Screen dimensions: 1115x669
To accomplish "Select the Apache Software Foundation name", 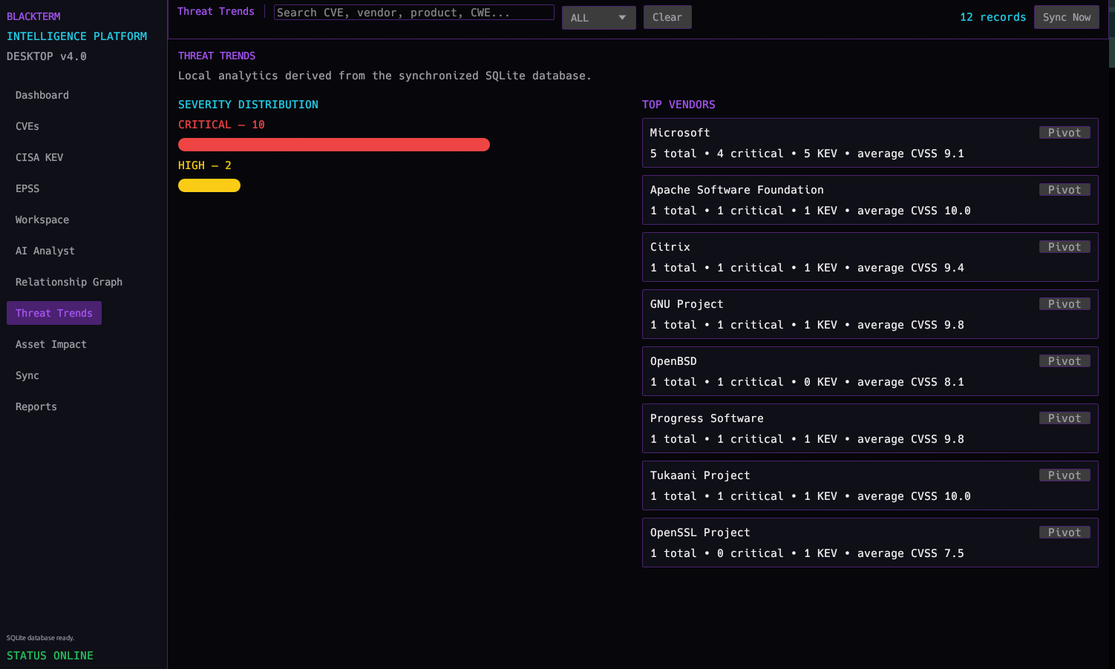I will coord(737,190).
